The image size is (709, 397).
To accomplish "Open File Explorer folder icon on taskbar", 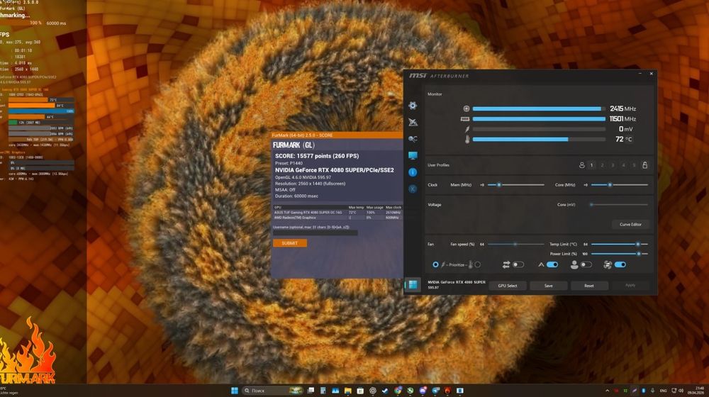I will click(347, 391).
